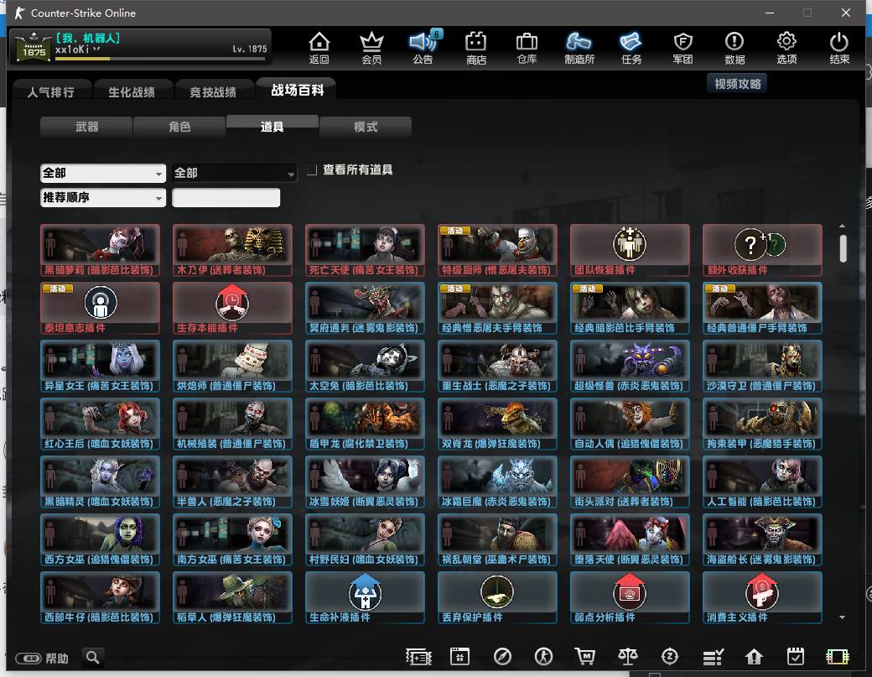
Task: Click the scrollbar down arrow
Action: [843, 617]
